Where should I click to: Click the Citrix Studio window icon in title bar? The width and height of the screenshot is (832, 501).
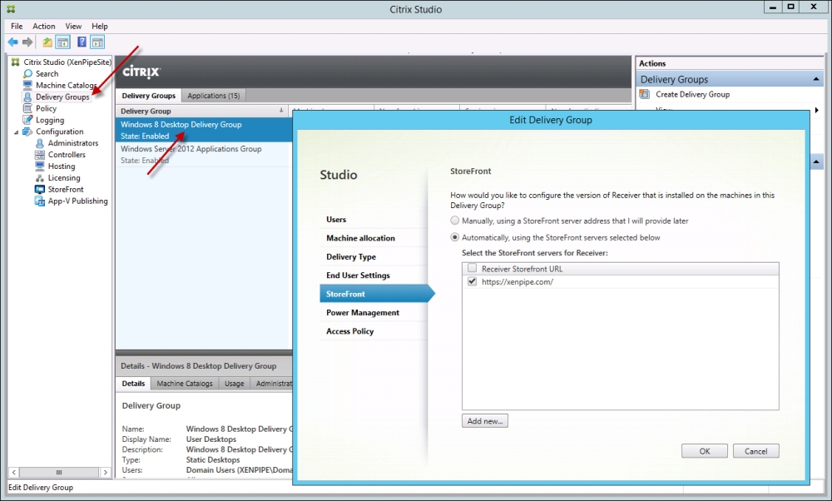(x=11, y=9)
